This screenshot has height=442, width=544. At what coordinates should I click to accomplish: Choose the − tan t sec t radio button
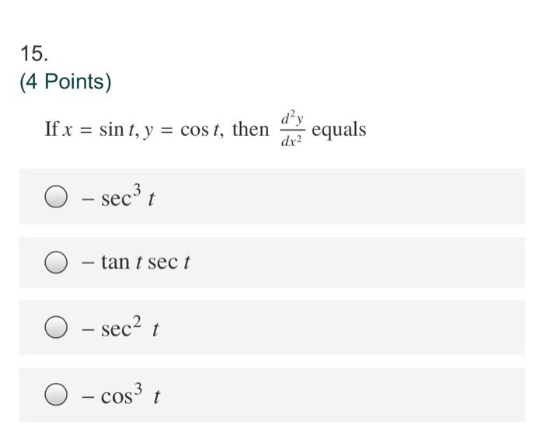[56, 262]
